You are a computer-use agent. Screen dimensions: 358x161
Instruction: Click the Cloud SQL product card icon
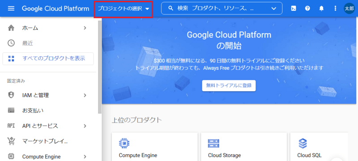click(x=303, y=144)
